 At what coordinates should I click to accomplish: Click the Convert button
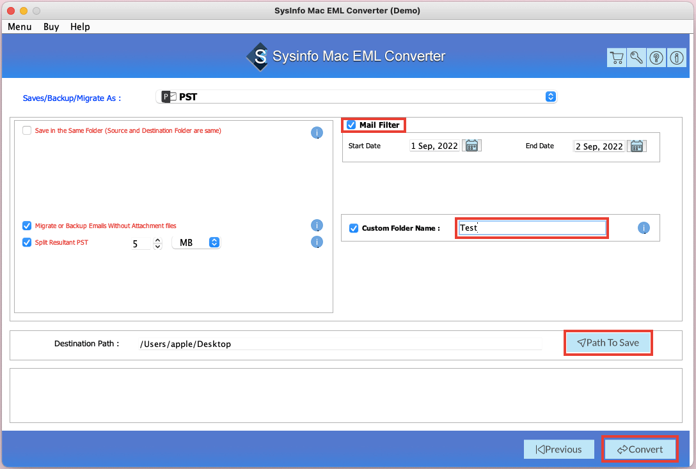640,449
